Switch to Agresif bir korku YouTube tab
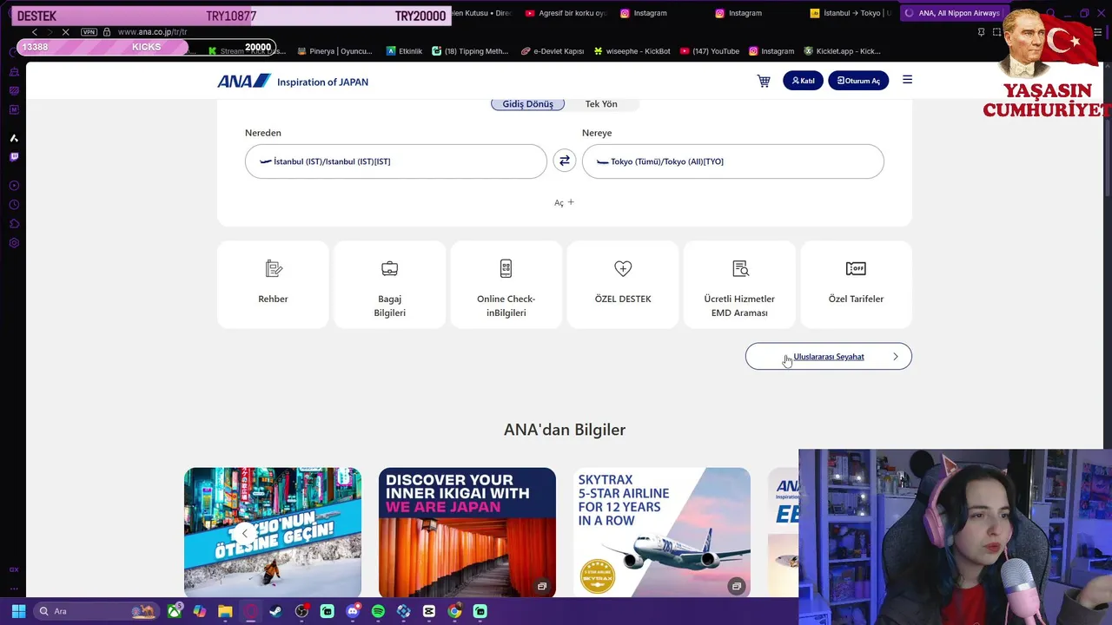The image size is (1112, 625). pos(566,13)
